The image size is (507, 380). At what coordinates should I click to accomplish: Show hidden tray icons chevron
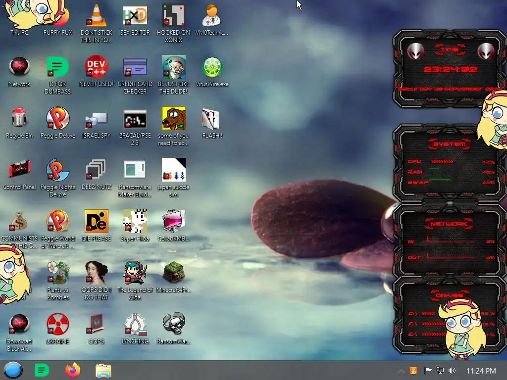(x=401, y=371)
